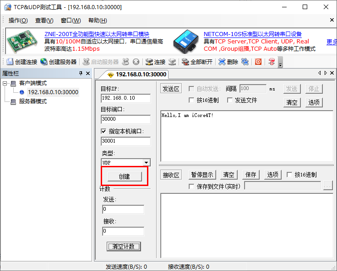The width and height of the screenshot is (337, 271).
Task: Click the 删除 toolbar icon
Action: click(x=222, y=62)
